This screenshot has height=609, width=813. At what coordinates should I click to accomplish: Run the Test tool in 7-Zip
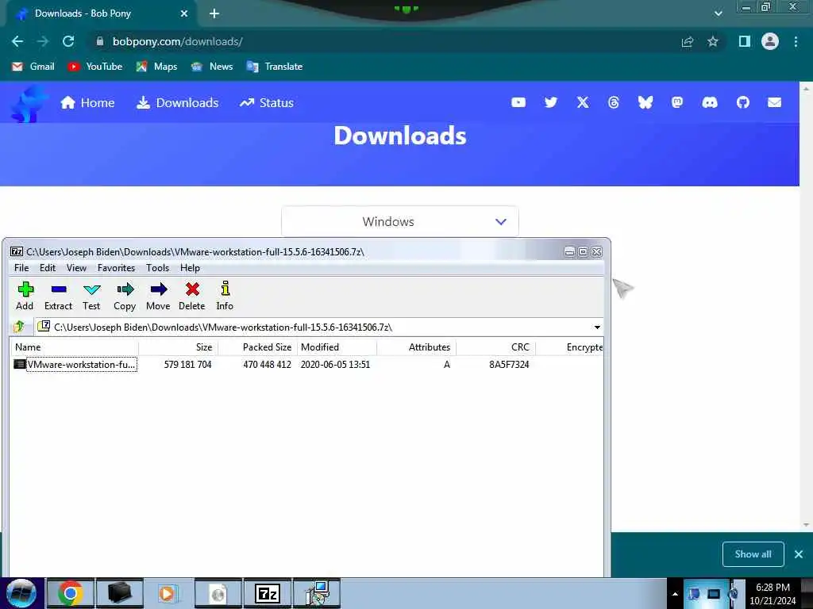pyautogui.click(x=91, y=296)
